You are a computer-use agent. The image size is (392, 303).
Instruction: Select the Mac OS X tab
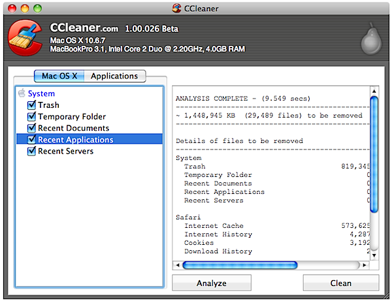(x=59, y=76)
